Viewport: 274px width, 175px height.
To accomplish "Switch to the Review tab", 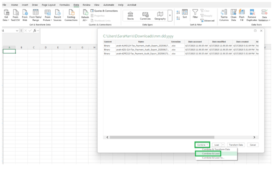I will 87,5.
